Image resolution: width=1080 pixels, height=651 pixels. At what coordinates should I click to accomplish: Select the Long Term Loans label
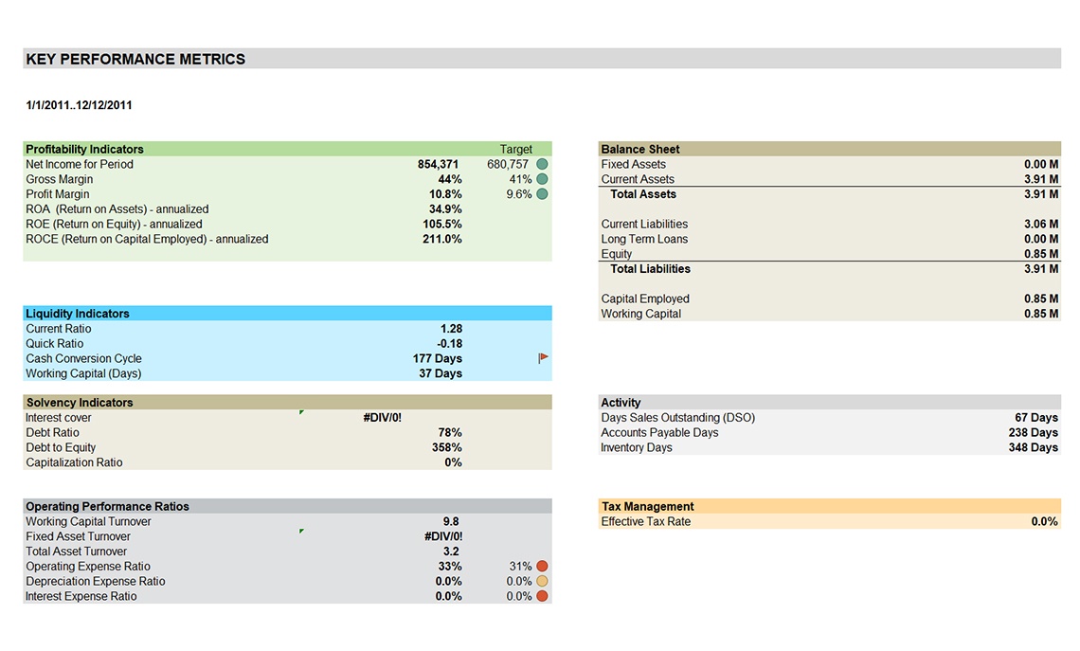[x=644, y=240]
